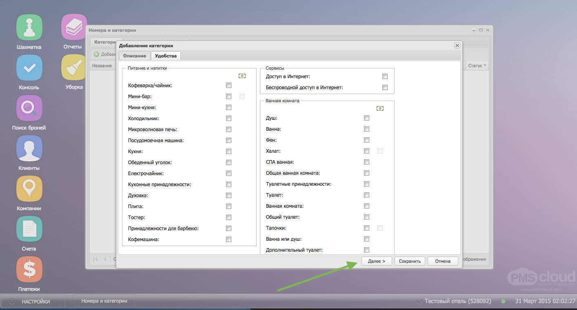Open the Платежи payments icon
The height and width of the screenshot is (310, 577).
[x=29, y=269]
